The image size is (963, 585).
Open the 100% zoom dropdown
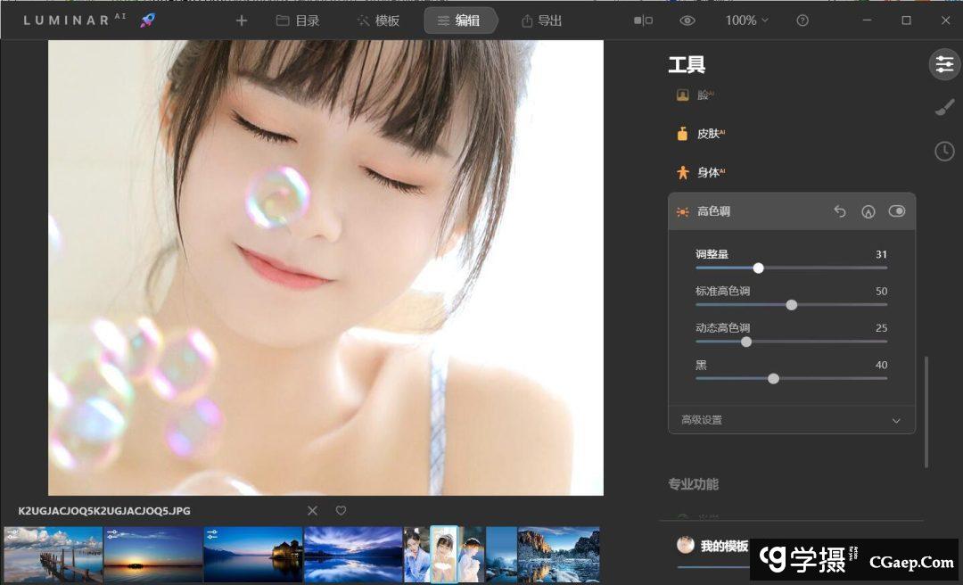(x=746, y=21)
